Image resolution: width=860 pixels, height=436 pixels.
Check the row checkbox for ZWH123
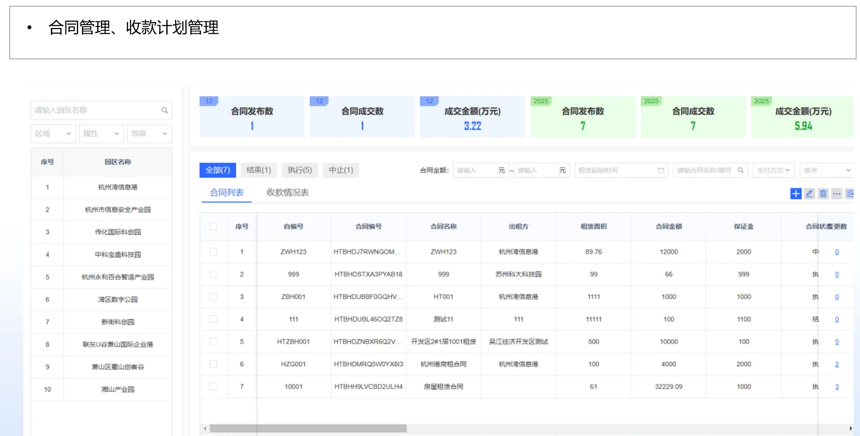[x=213, y=252]
